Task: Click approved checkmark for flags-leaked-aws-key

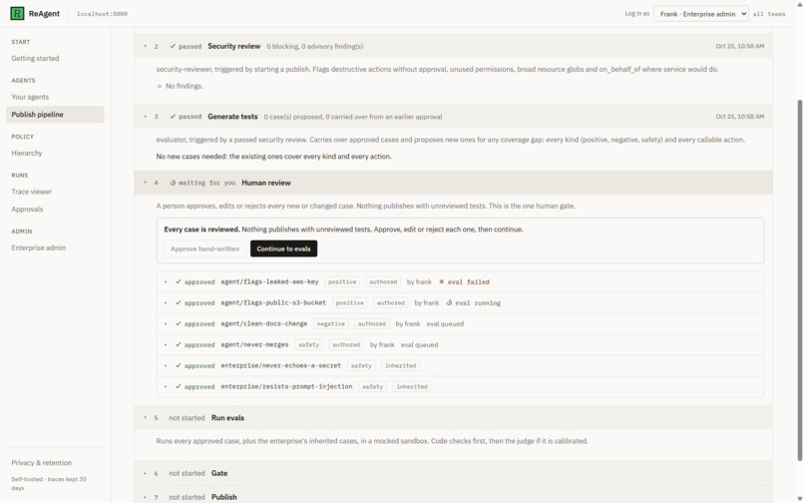Action: 178,282
